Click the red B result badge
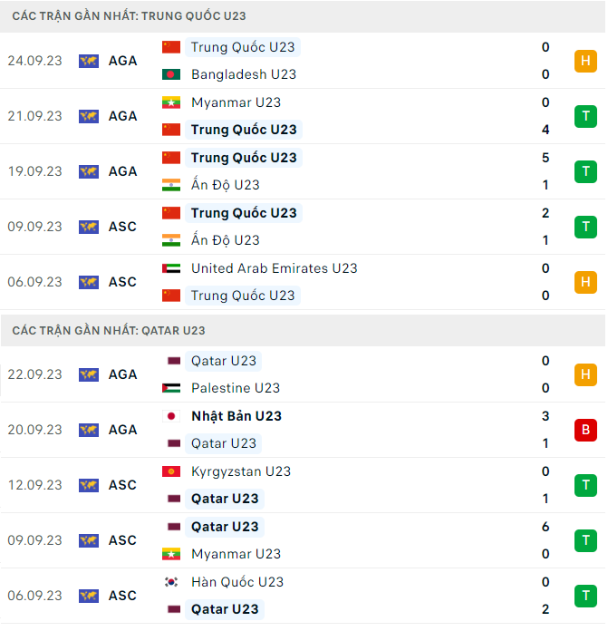 coord(585,430)
